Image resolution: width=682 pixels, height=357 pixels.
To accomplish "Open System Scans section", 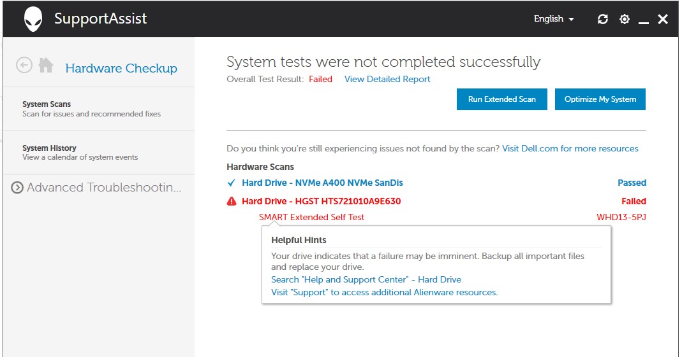I will (99, 109).
